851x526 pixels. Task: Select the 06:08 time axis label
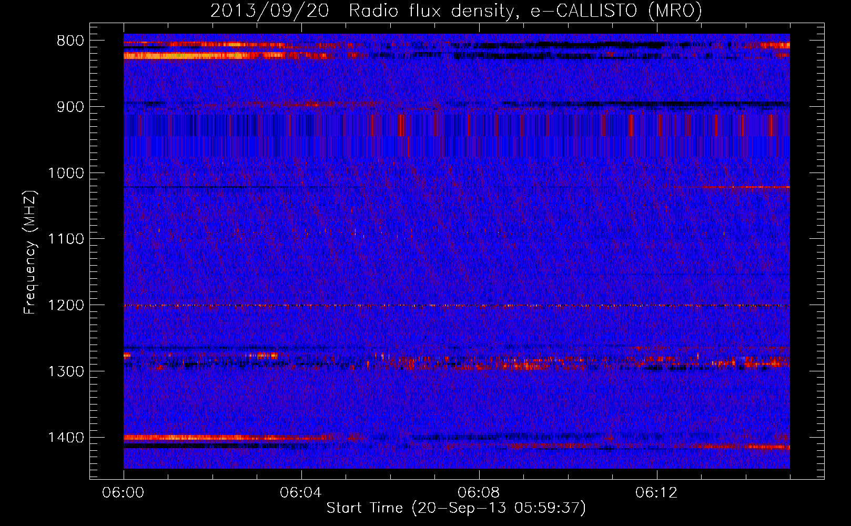pos(479,493)
